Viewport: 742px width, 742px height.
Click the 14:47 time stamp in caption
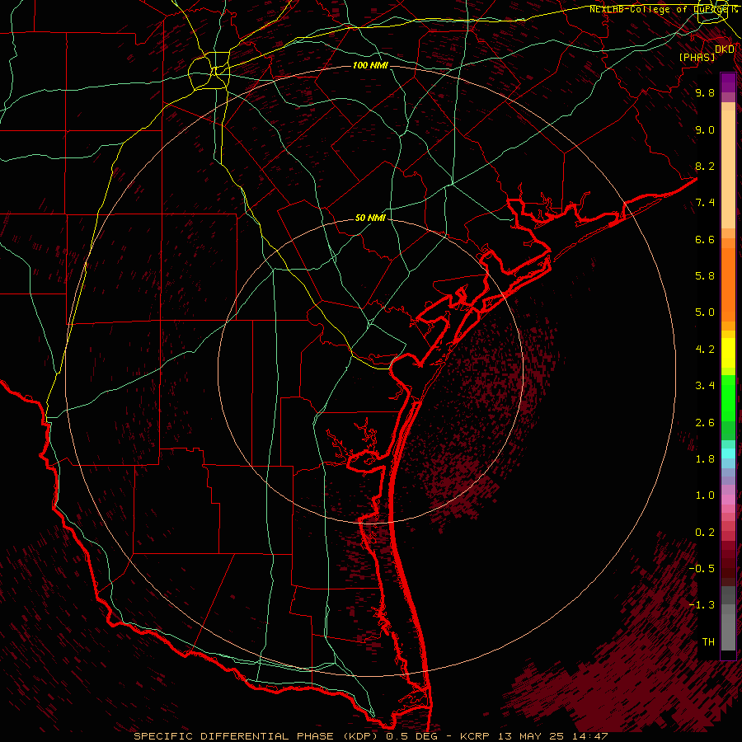point(589,736)
